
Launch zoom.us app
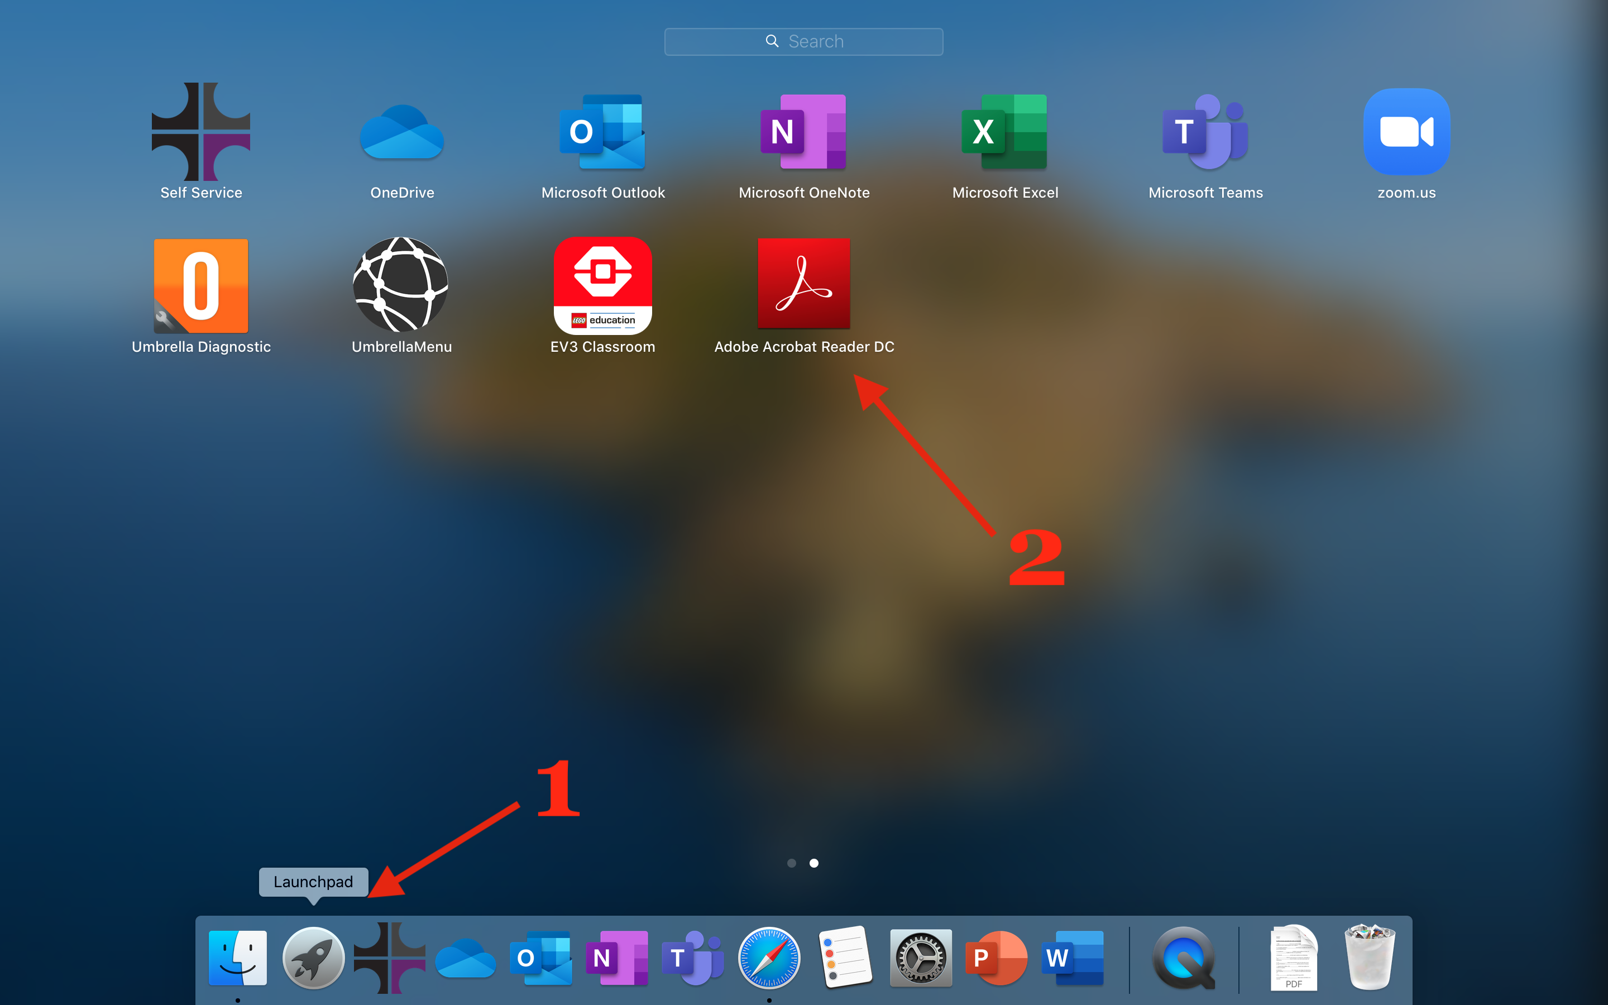click(1406, 132)
